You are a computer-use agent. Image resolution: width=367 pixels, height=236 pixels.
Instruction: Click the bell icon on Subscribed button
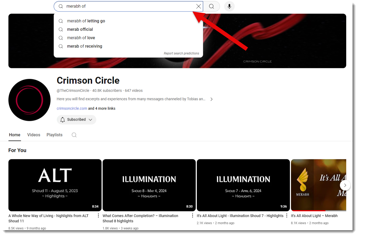63,120
